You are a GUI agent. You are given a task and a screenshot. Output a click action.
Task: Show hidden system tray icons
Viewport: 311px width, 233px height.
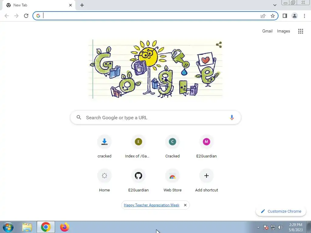point(258,227)
